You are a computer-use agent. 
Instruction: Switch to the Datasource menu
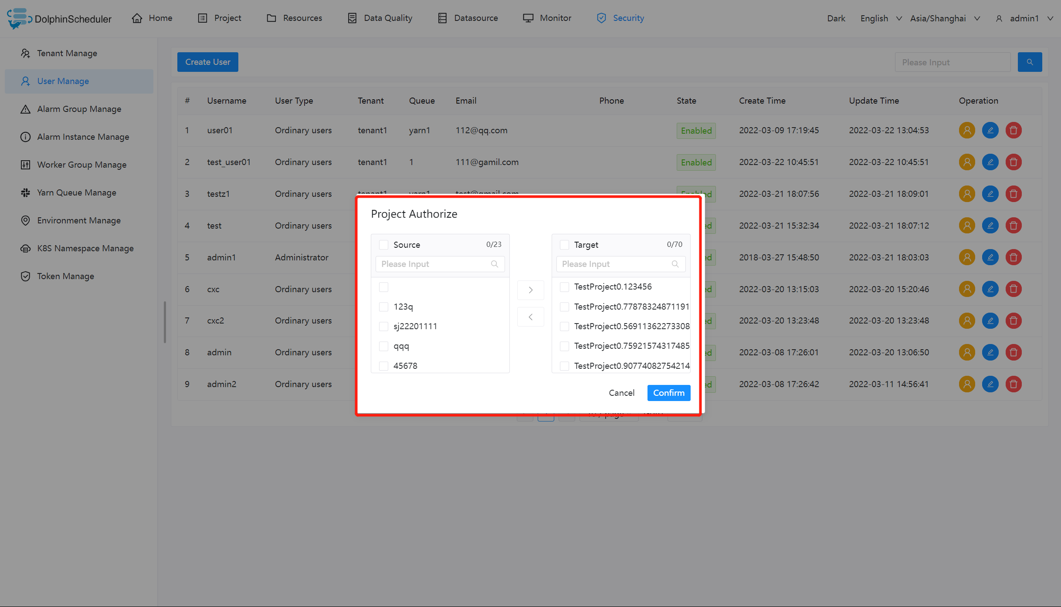pos(475,18)
